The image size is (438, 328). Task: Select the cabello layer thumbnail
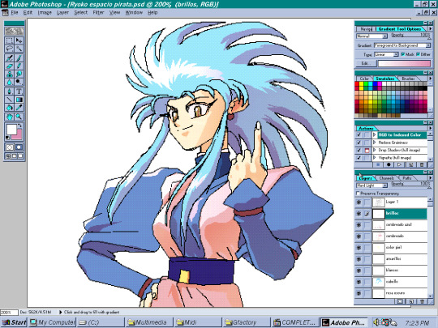[379, 282]
